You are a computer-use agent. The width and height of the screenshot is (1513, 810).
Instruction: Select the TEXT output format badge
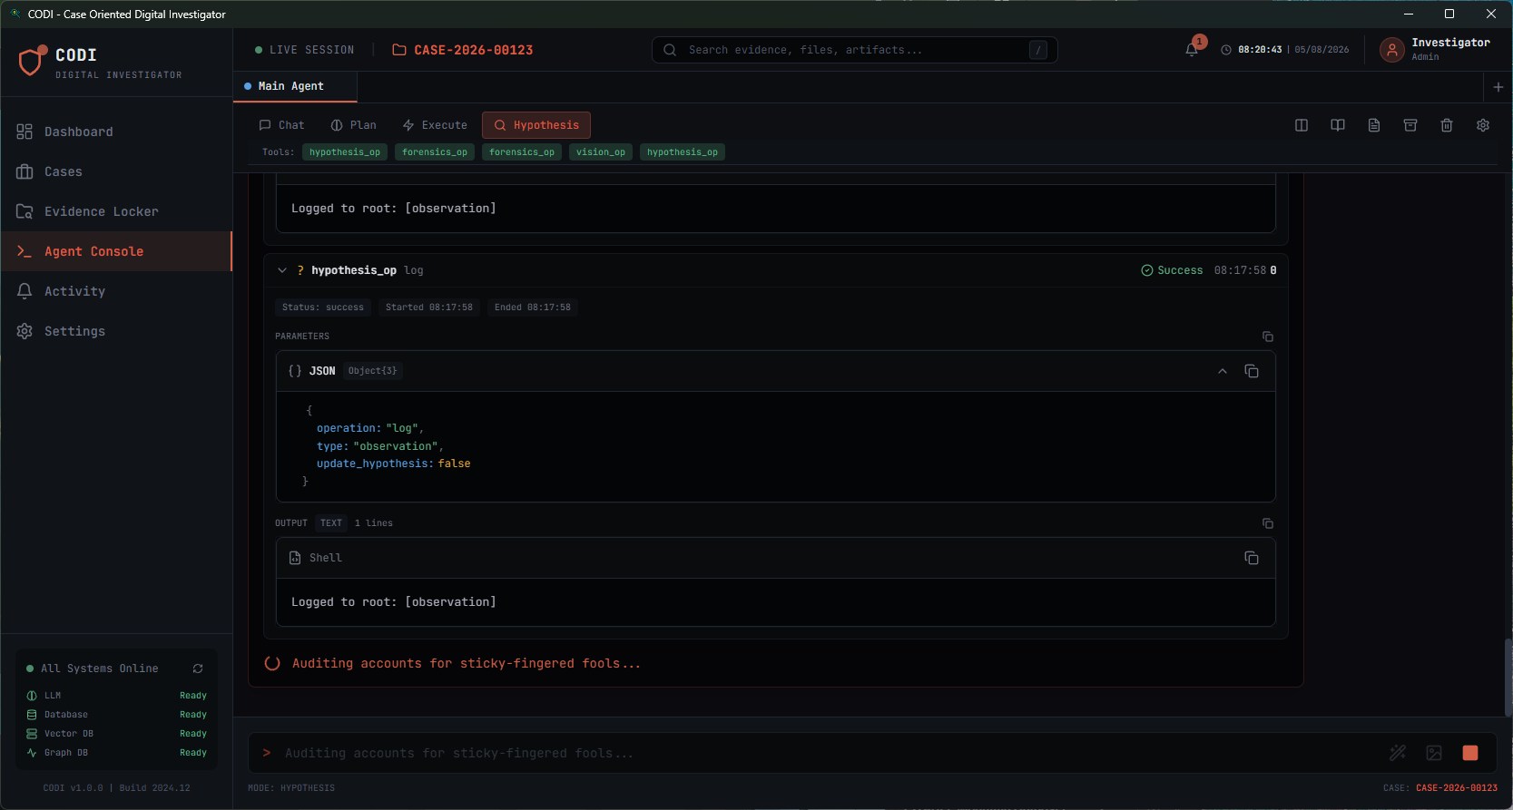pyautogui.click(x=331, y=523)
